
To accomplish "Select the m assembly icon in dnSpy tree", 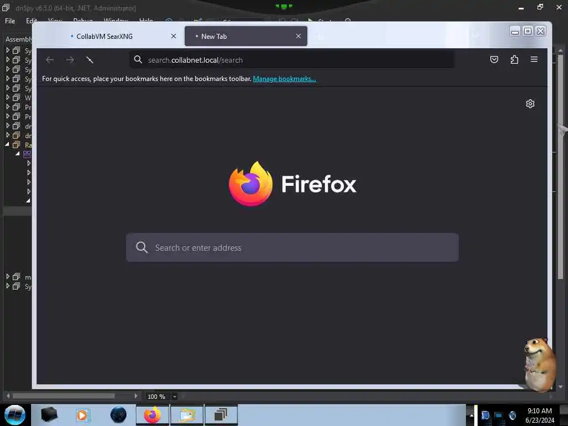I will coord(16,277).
